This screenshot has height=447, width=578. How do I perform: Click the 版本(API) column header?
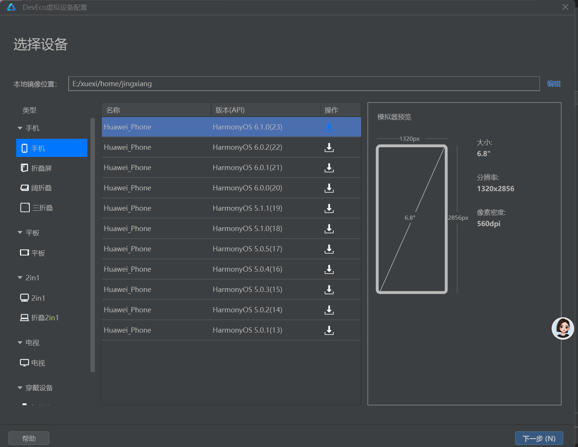(x=265, y=110)
